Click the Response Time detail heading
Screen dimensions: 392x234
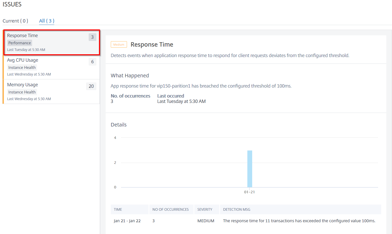[152, 45]
